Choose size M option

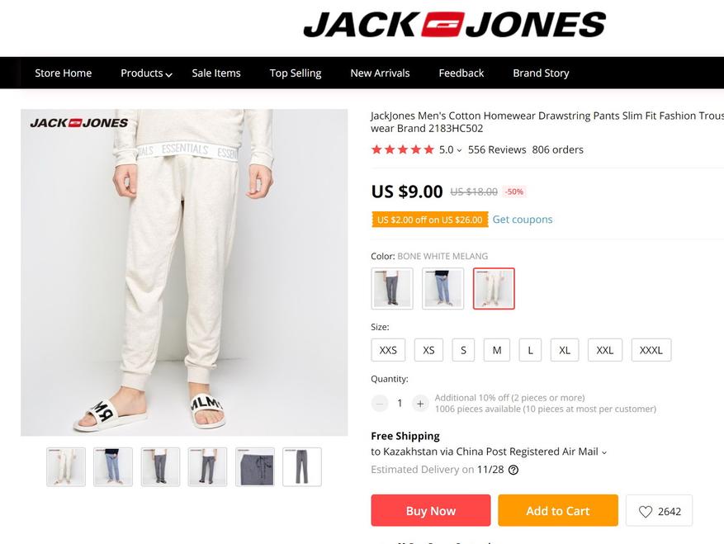point(497,350)
